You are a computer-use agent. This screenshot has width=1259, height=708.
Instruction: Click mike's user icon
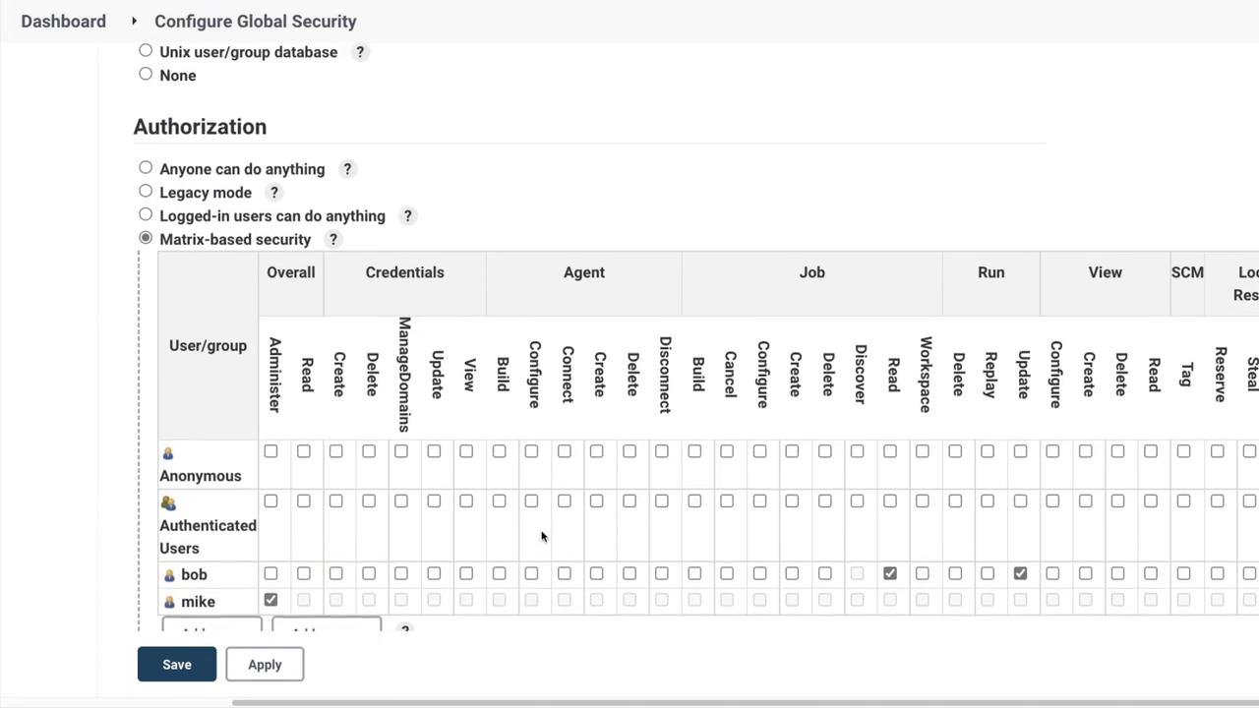click(x=169, y=602)
